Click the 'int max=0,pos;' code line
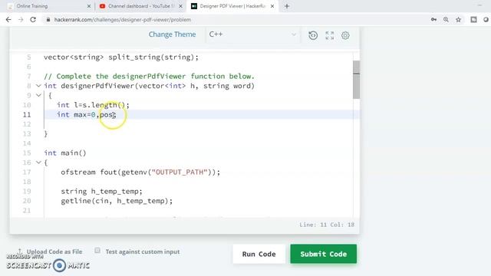This screenshot has width=491, height=276. tap(87, 115)
